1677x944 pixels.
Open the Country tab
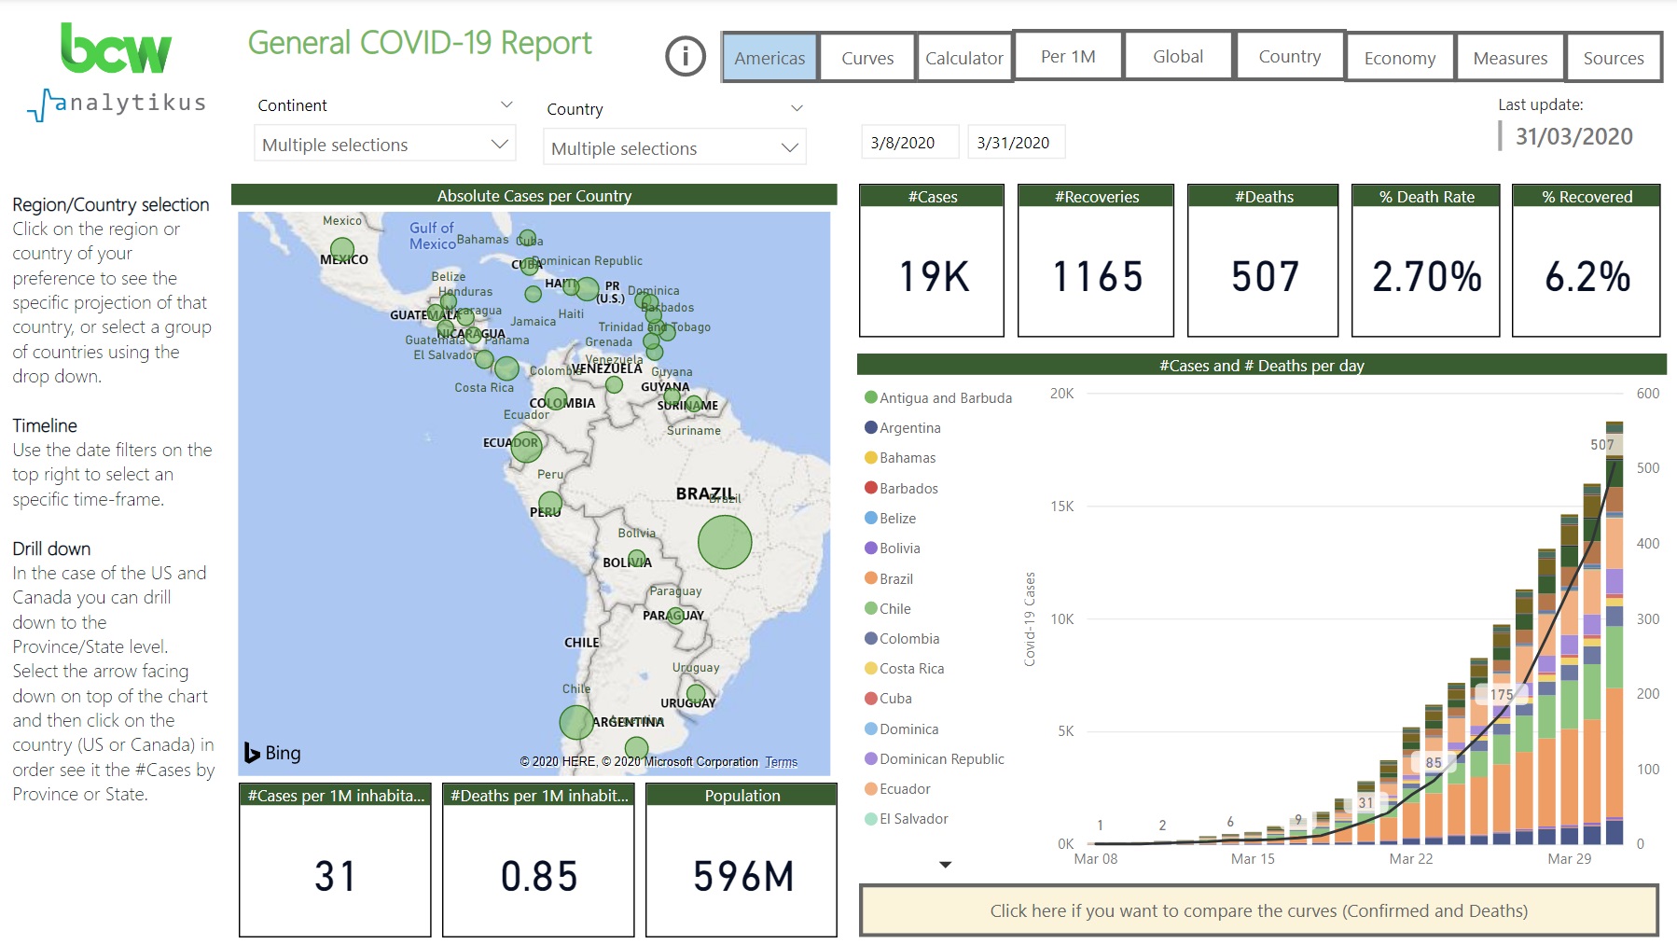pos(1290,56)
